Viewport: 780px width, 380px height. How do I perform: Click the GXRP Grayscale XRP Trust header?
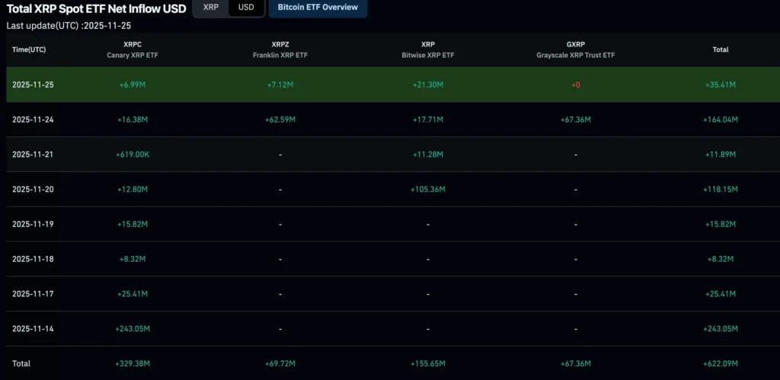point(576,49)
